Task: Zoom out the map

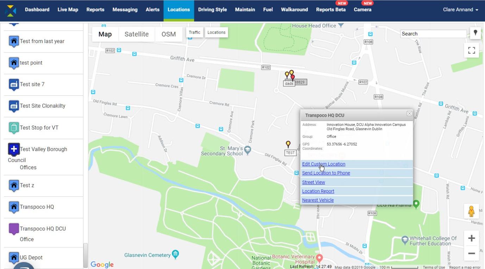Action: click(471, 253)
